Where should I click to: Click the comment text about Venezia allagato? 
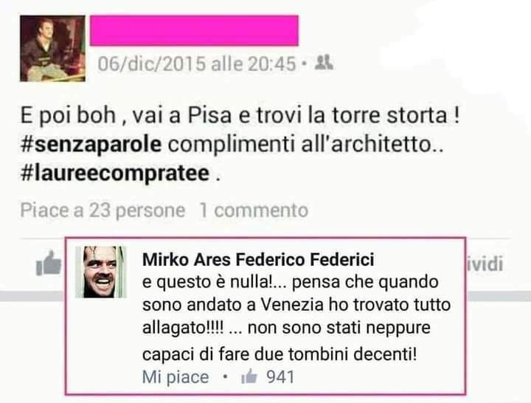click(296, 319)
